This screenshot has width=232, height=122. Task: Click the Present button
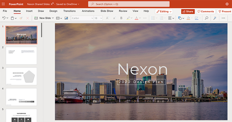[x=224, y=11]
